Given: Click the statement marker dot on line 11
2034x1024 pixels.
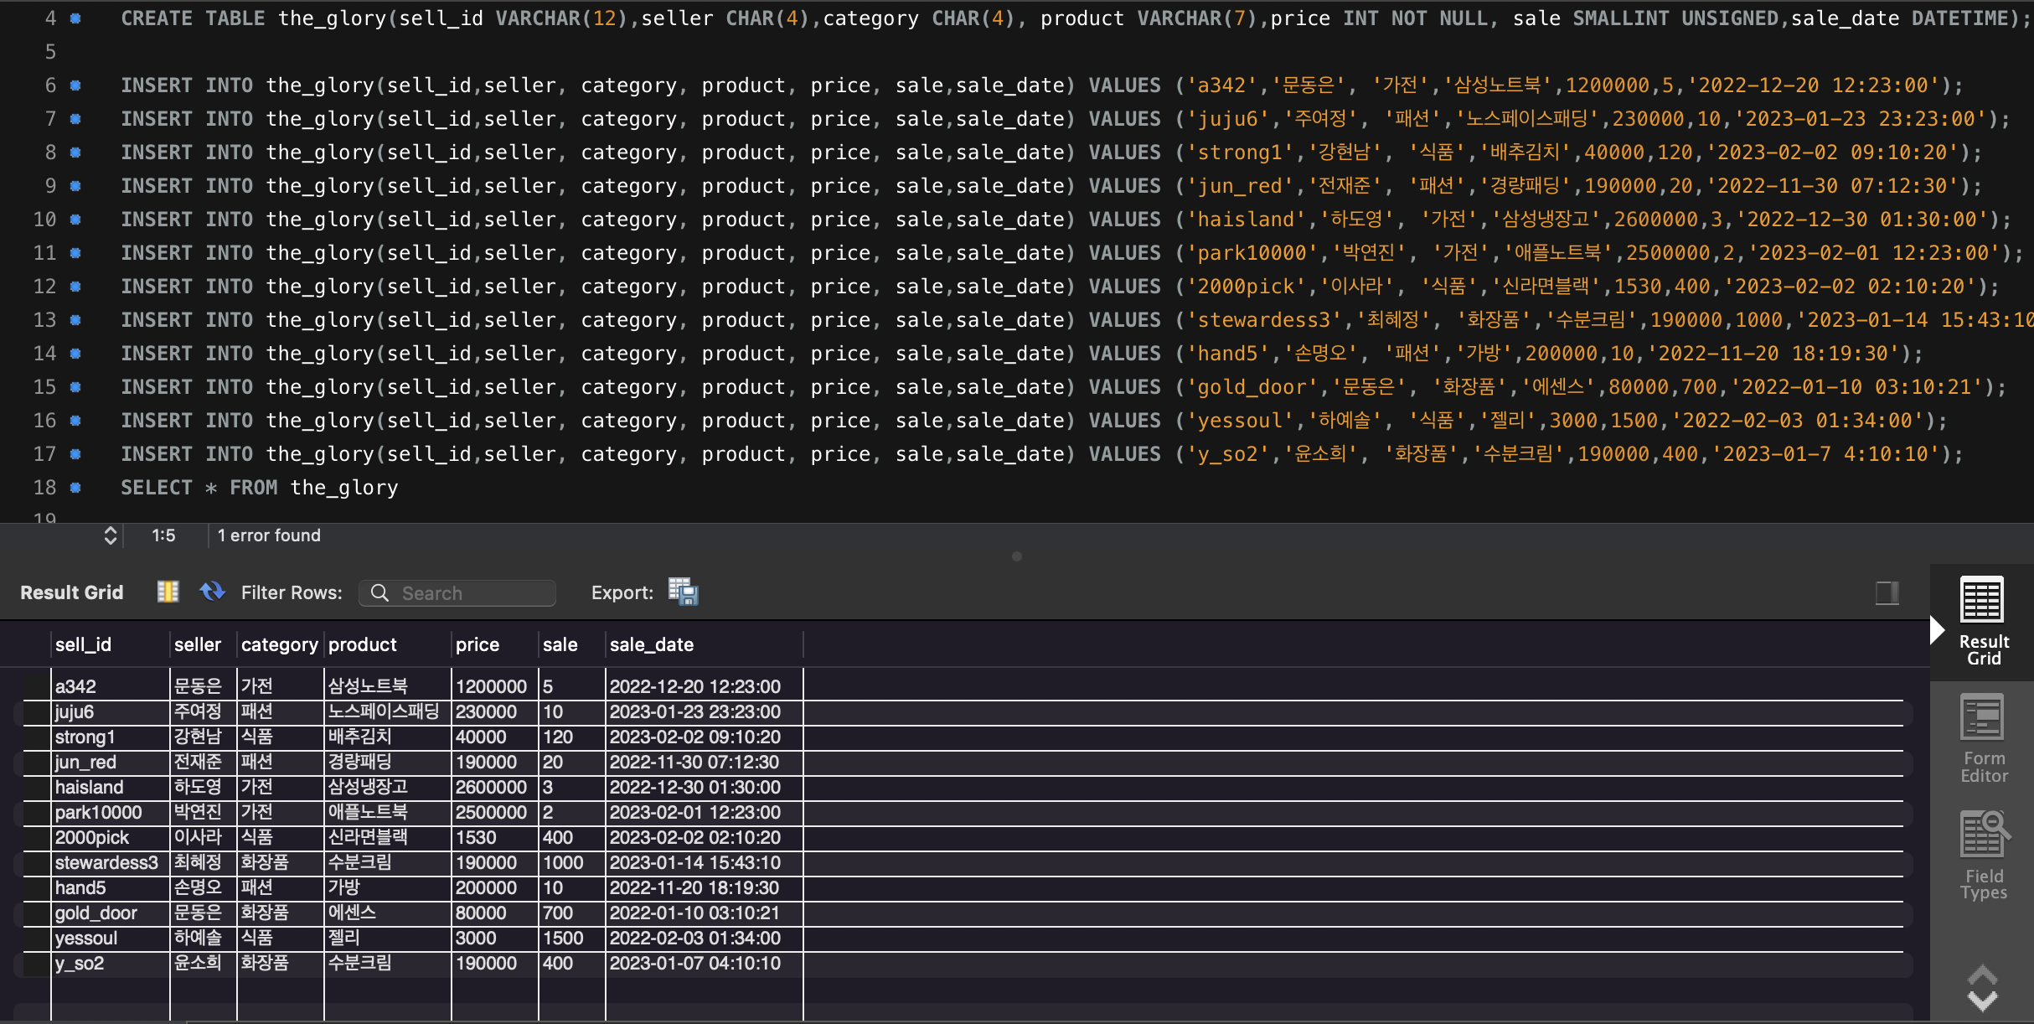Looking at the screenshot, I should pos(75,253).
